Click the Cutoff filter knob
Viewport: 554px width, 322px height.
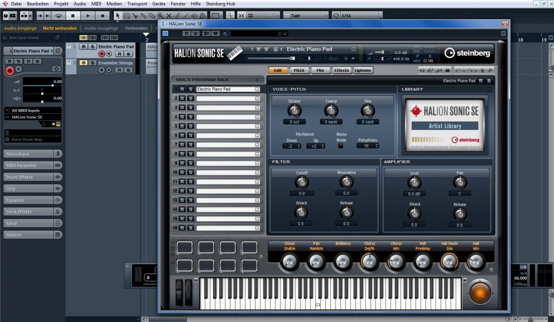click(x=302, y=183)
